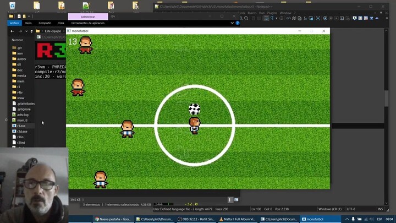Screen dimensions: 396x223
Task: Select the .gitattributes file
Action: point(23,104)
